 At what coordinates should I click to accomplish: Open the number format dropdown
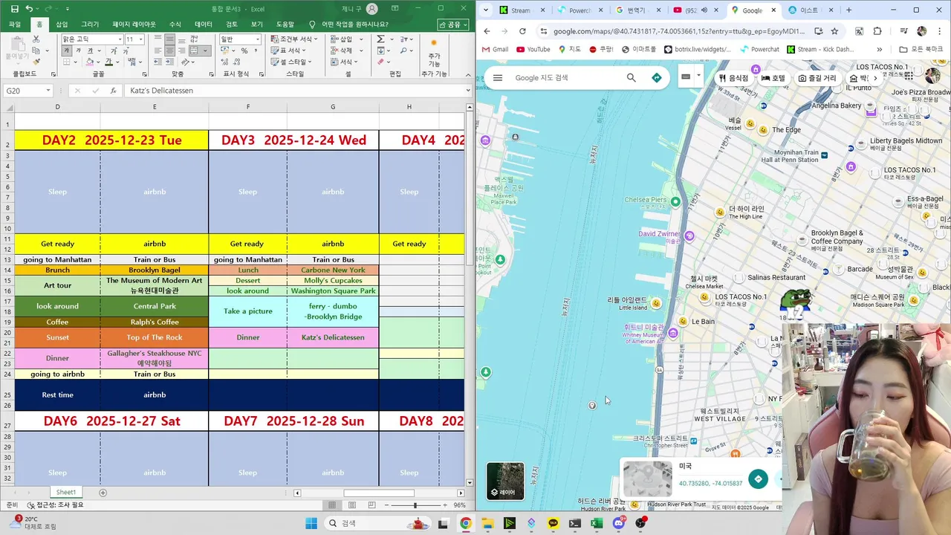[258, 39]
